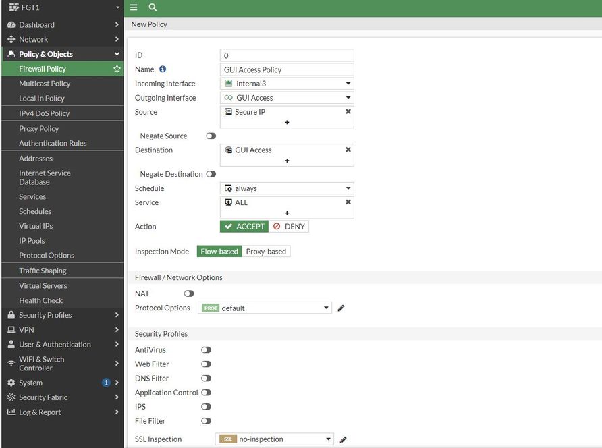Go to Virtual IPs in sidebar
602x448 pixels.
pyautogui.click(x=36, y=226)
